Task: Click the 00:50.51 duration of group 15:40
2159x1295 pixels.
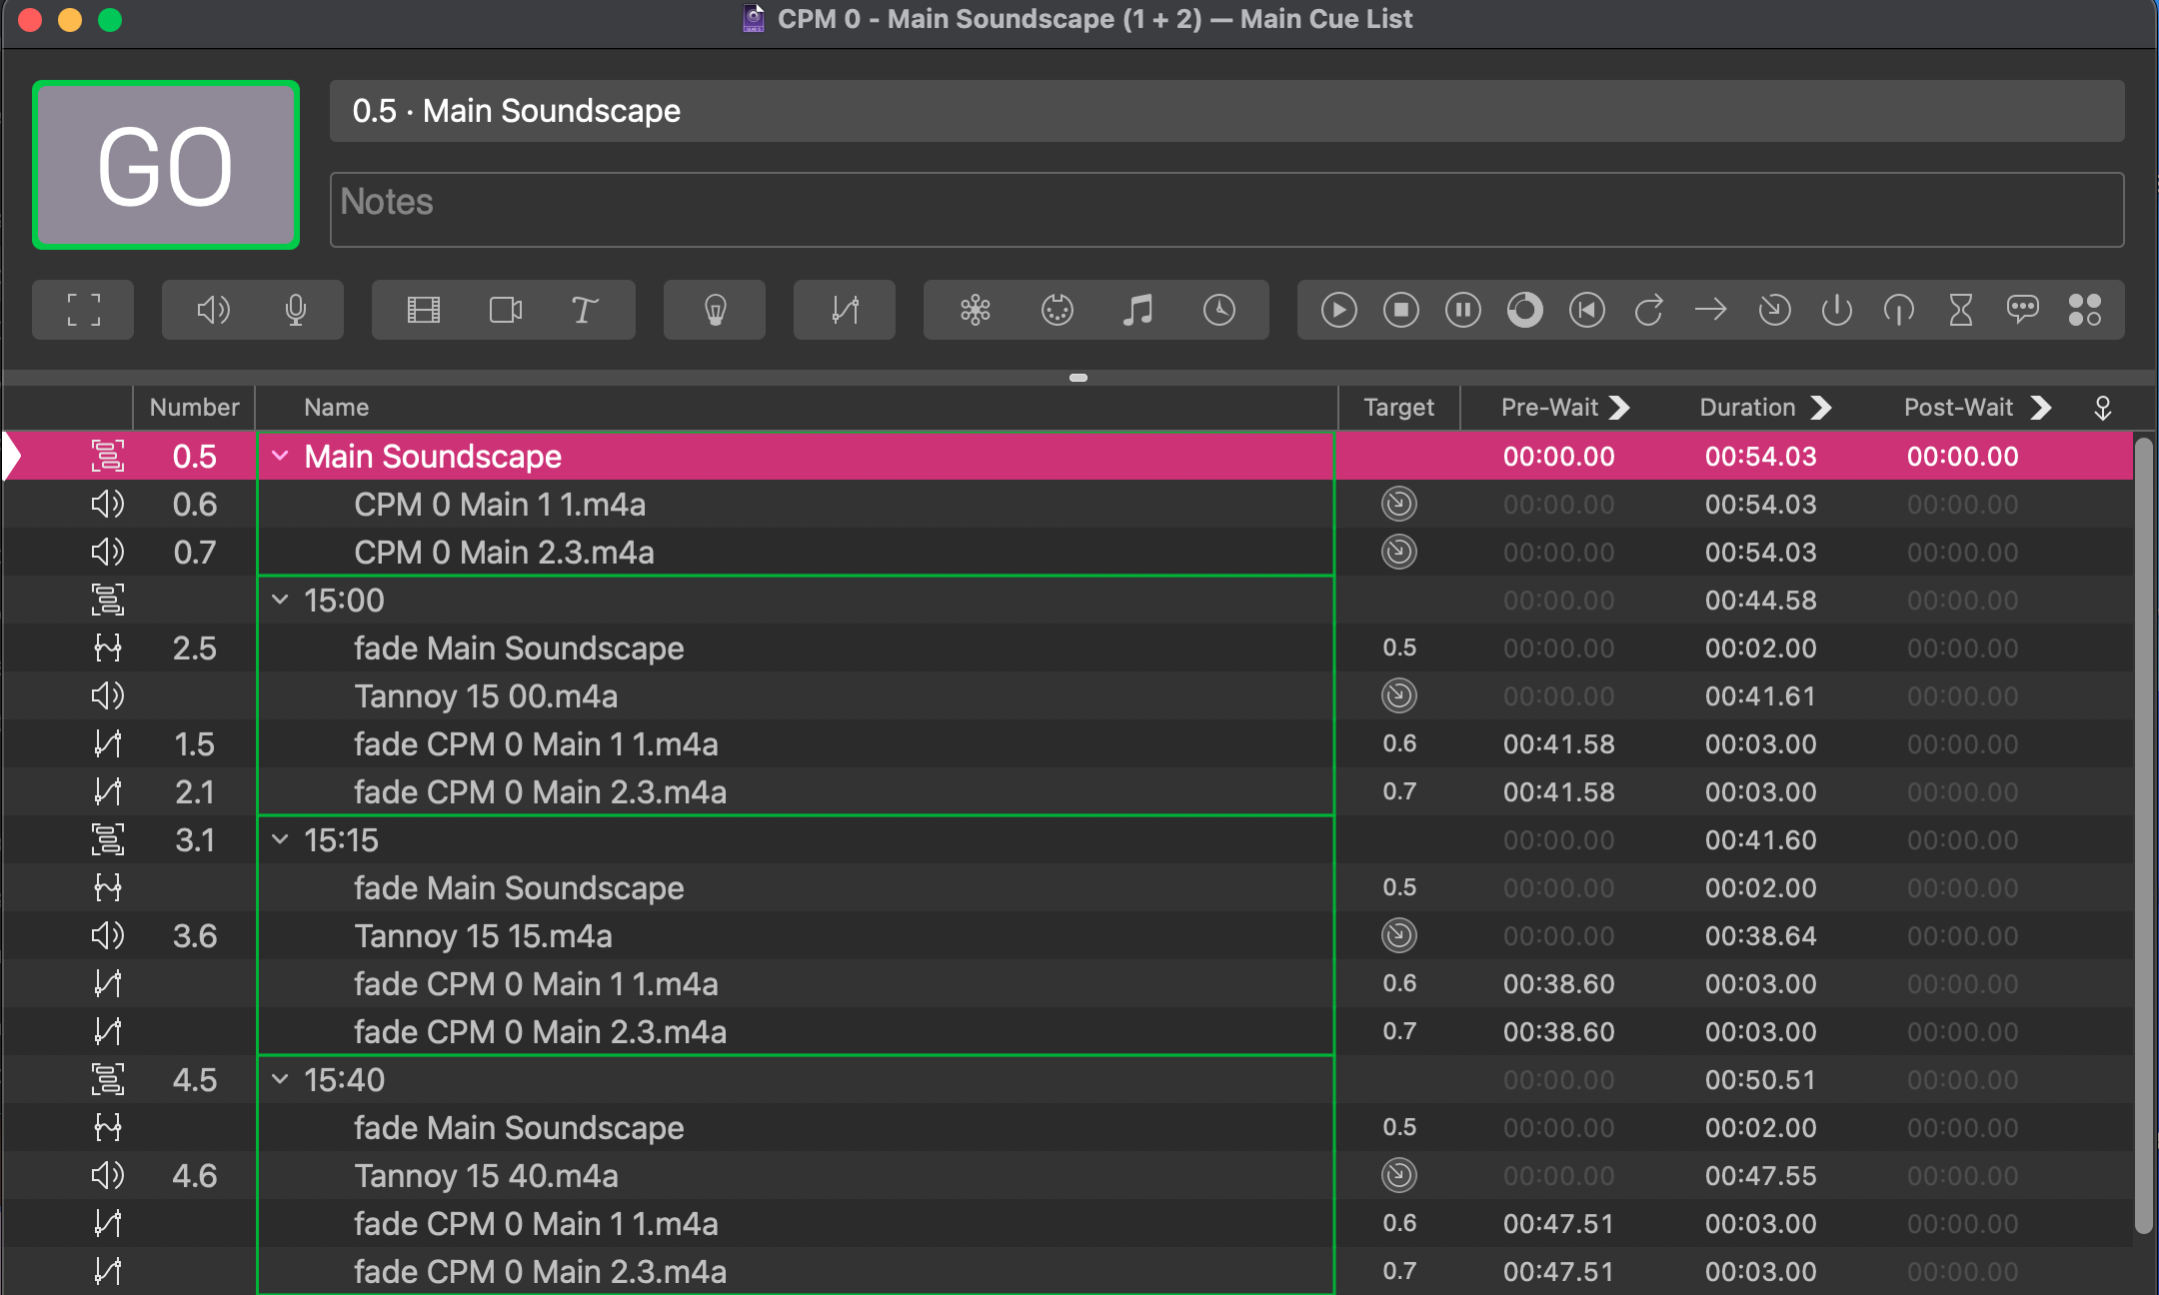Action: click(1761, 1080)
